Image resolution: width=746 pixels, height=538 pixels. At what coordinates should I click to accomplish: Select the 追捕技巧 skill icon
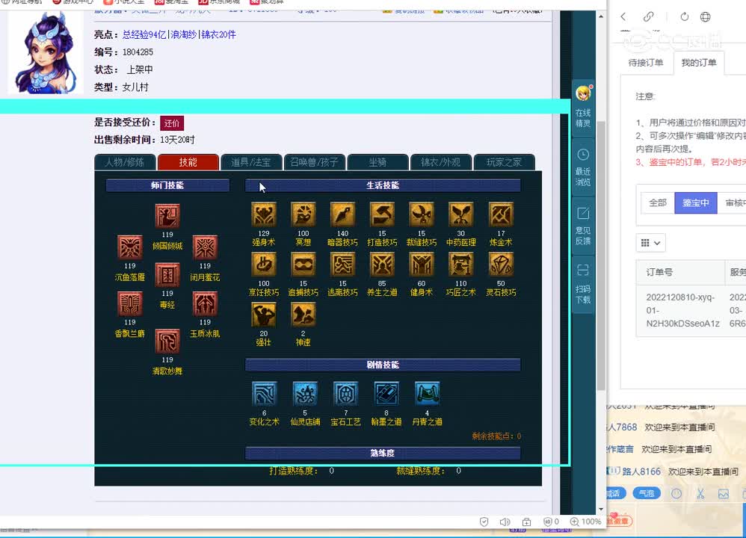[x=303, y=264]
